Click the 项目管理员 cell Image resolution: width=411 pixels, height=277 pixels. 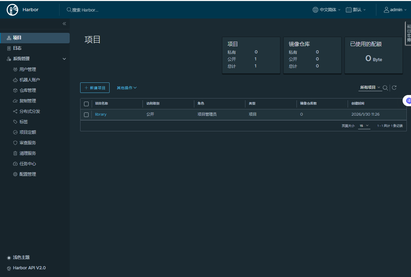coord(207,114)
